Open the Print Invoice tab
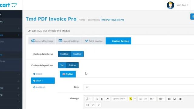This screenshot has height=109, width=194. click(x=94, y=41)
